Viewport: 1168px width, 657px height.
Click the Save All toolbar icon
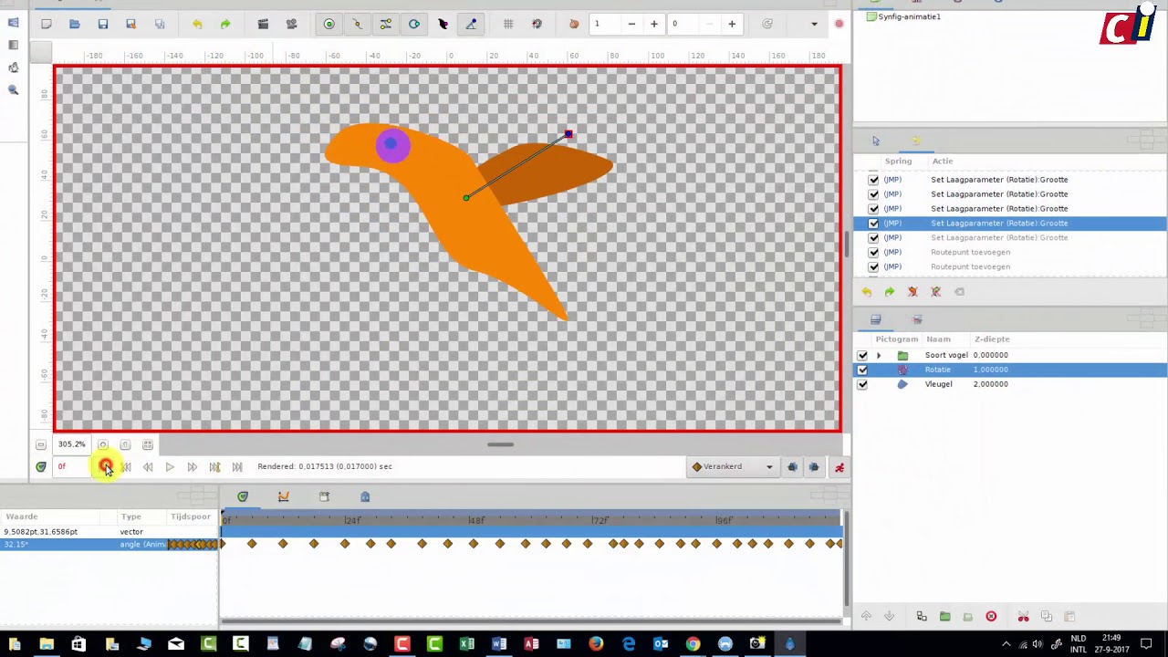point(160,24)
